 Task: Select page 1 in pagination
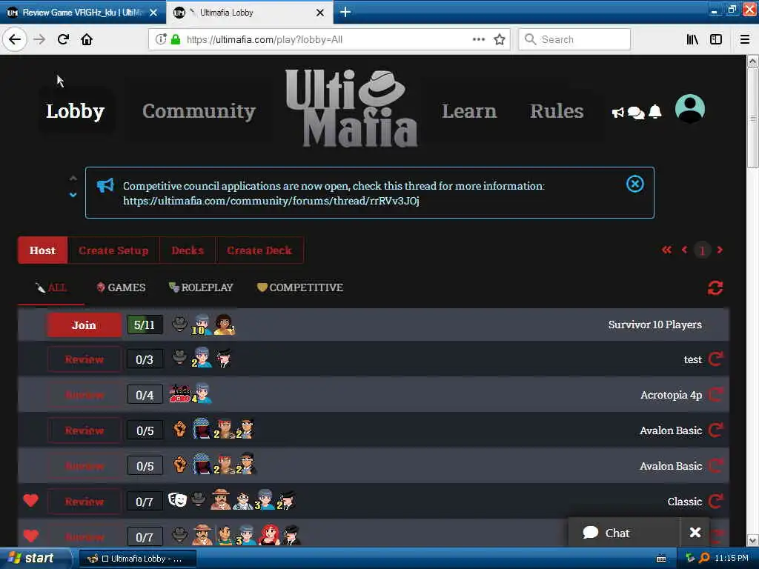[702, 250]
